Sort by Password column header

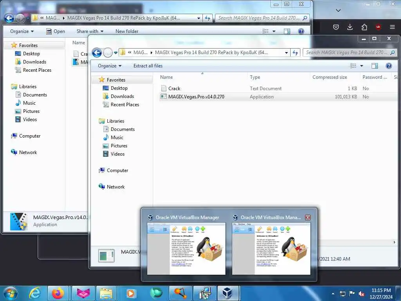click(x=375, y=77)
